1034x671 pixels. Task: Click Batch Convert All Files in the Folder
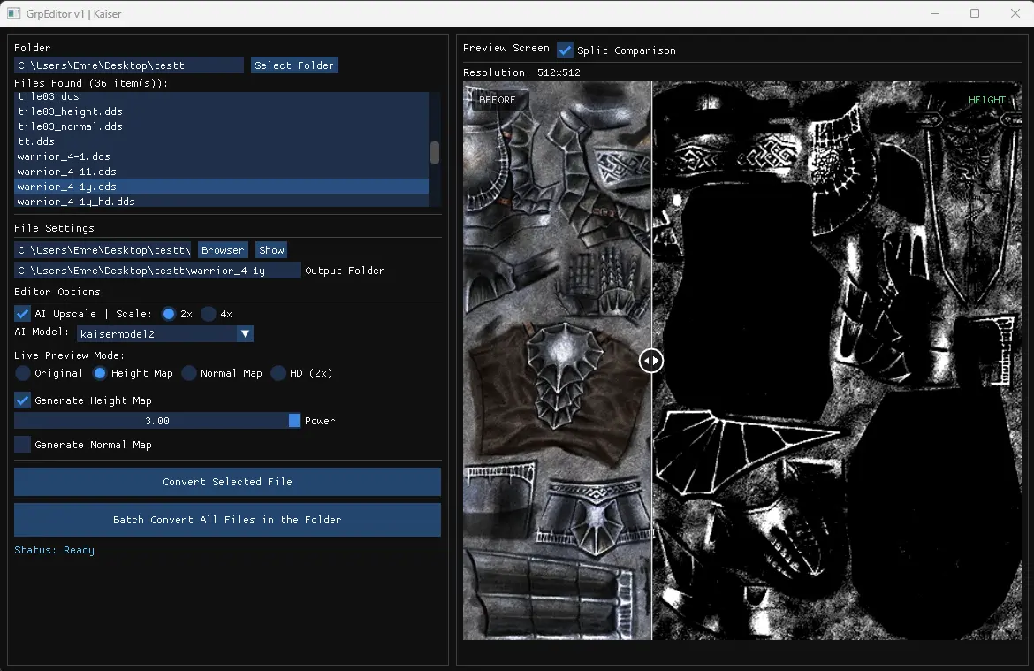[x=227, y=520]
